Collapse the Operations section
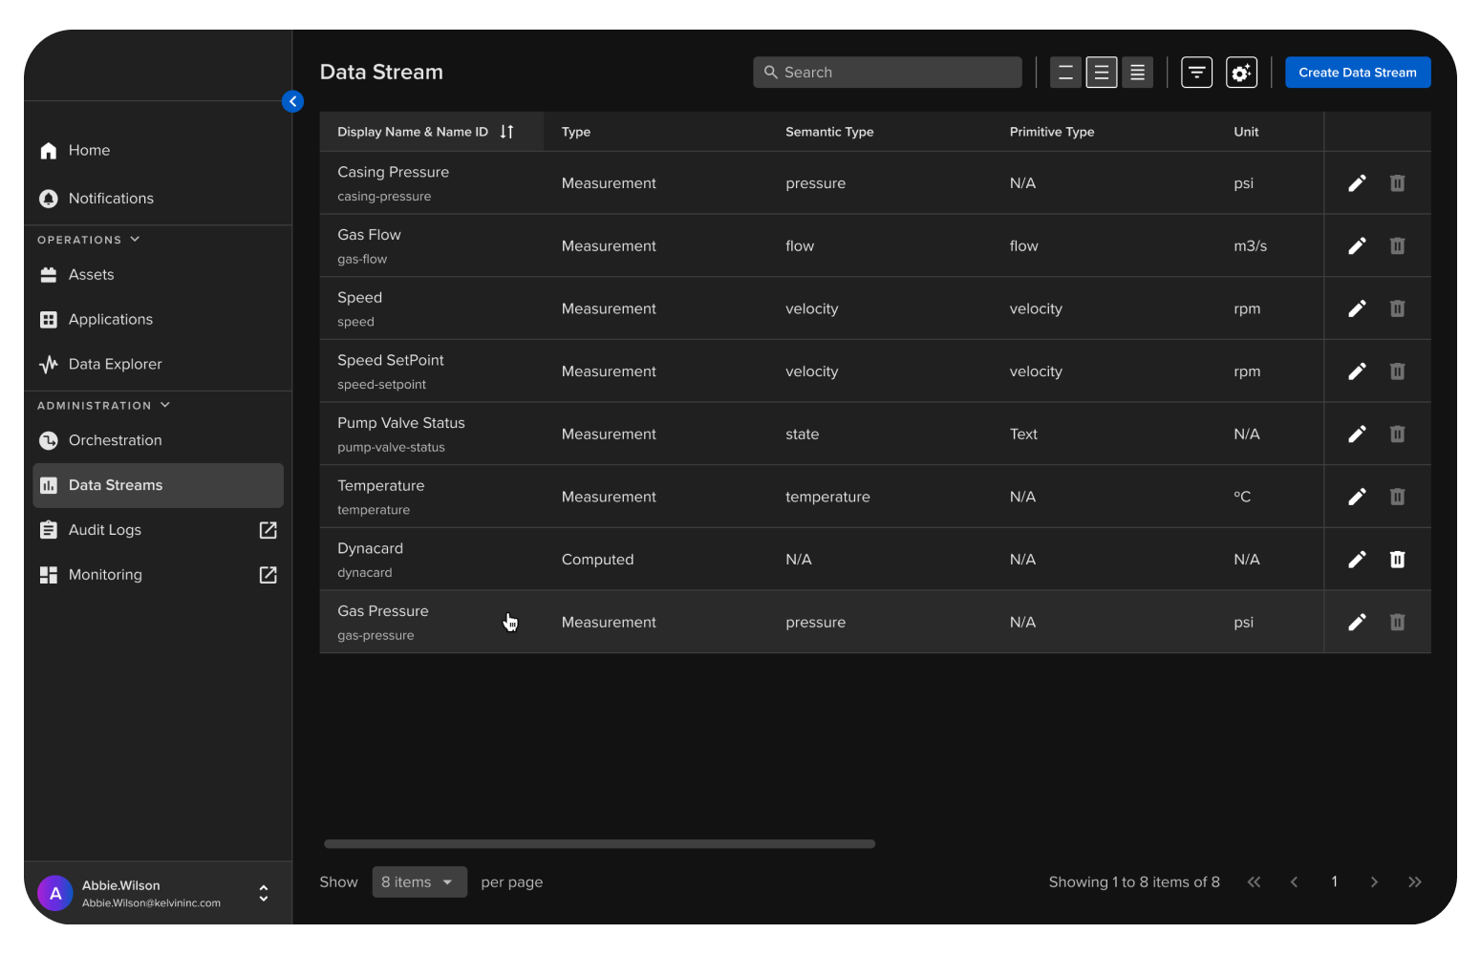This screenshot has height=955, width=1481. coord(135,240)
